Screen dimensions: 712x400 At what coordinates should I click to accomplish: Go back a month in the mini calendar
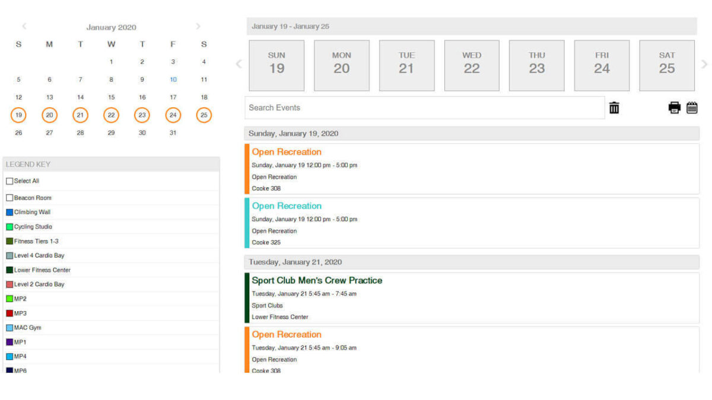(24, 27)
